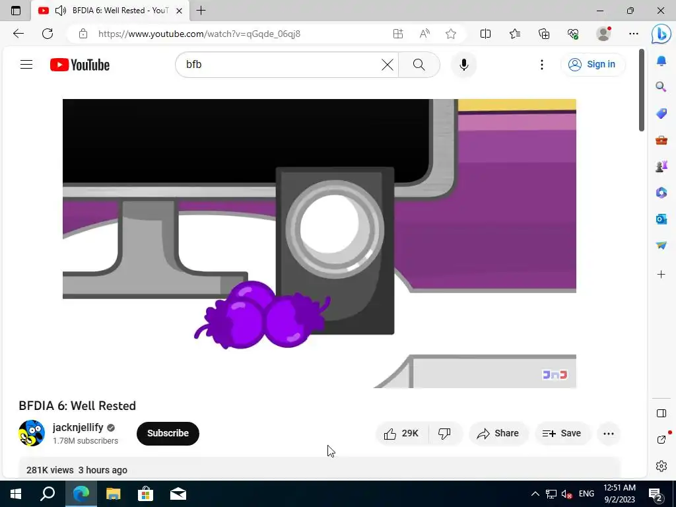The image size is (676, 507).
Task: Open File Explorer from taskbar
Action: [x=114, y=494]
